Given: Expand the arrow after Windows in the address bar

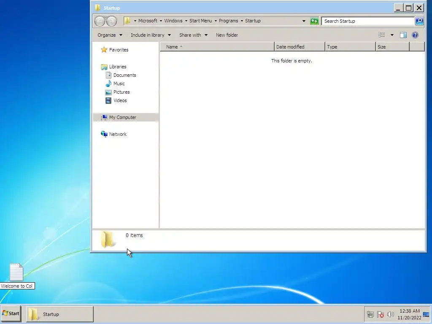Looking at the screenshot, I should pos(186,21).
